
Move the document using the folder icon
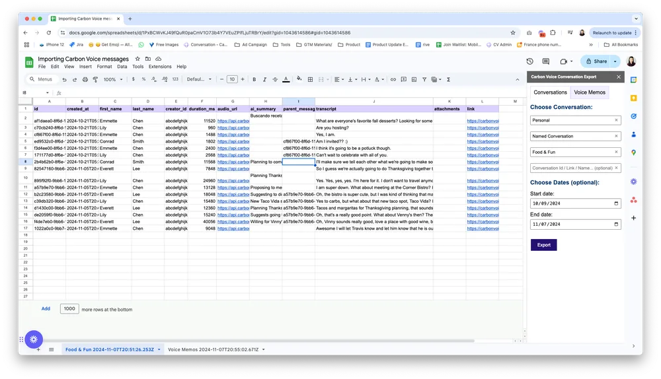[x=148, y=59]
